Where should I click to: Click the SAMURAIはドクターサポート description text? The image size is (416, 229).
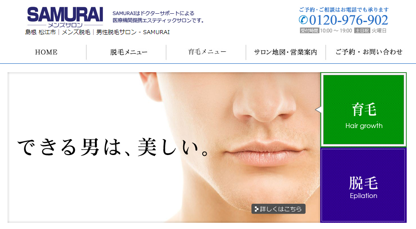point(159,17)
